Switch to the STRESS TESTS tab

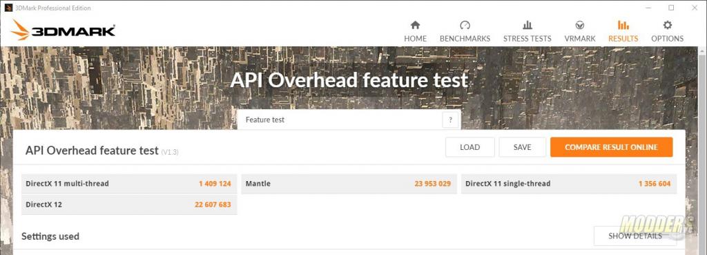click(x=527, y=39)
